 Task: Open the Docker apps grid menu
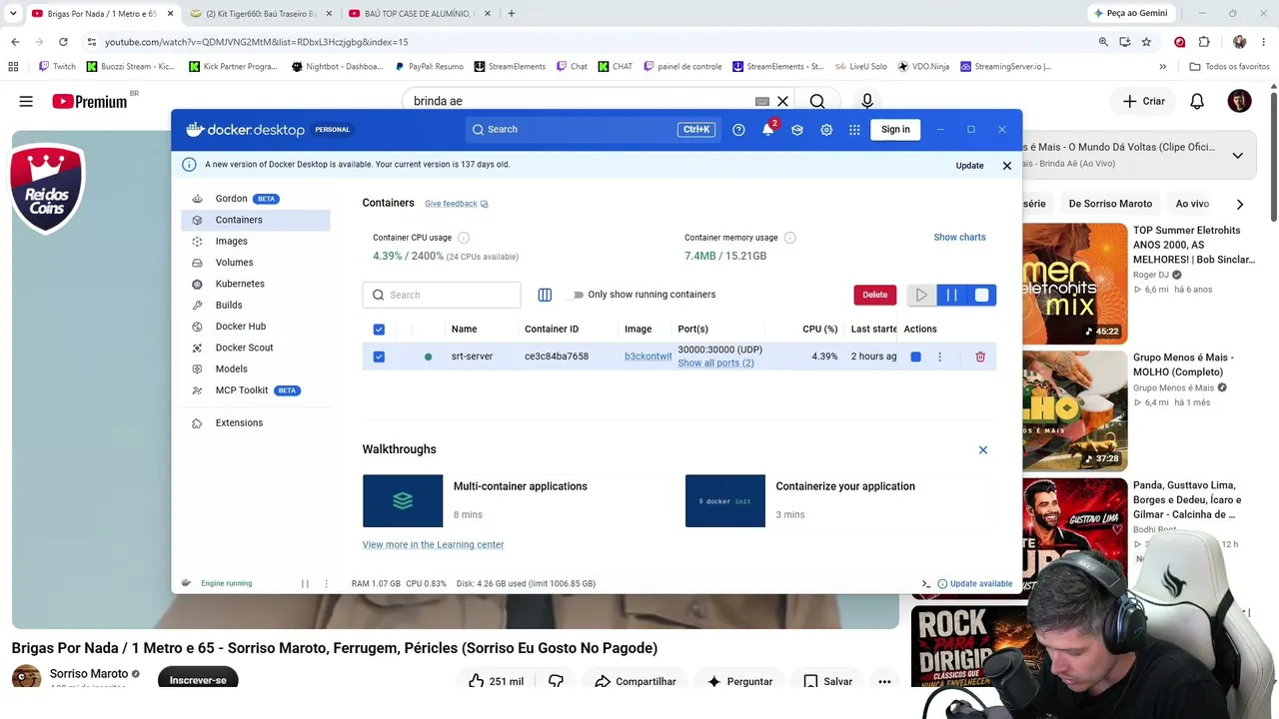point(854,130)
